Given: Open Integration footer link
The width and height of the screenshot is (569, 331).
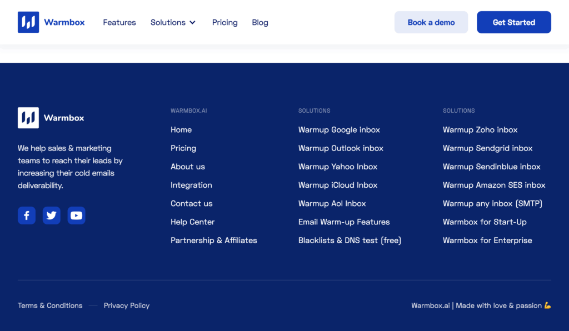Looking at the screenshot, I should click(191, 185).
